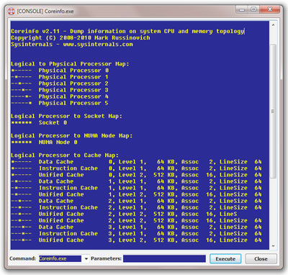Click the [CONSOLE] Coreinfo.exe title bar text
The width and height of the screenshot is (288, 275).
click(45, 12)
